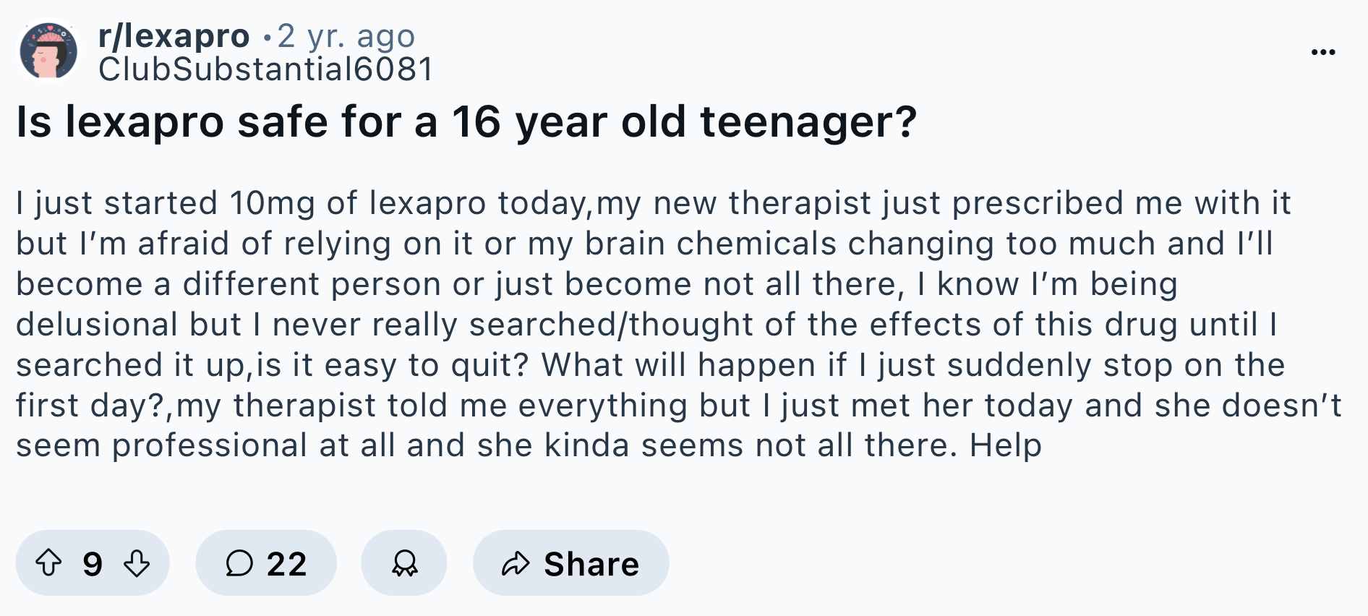
Task: Open the three-dot post options menu
Action: [1323, 52]
